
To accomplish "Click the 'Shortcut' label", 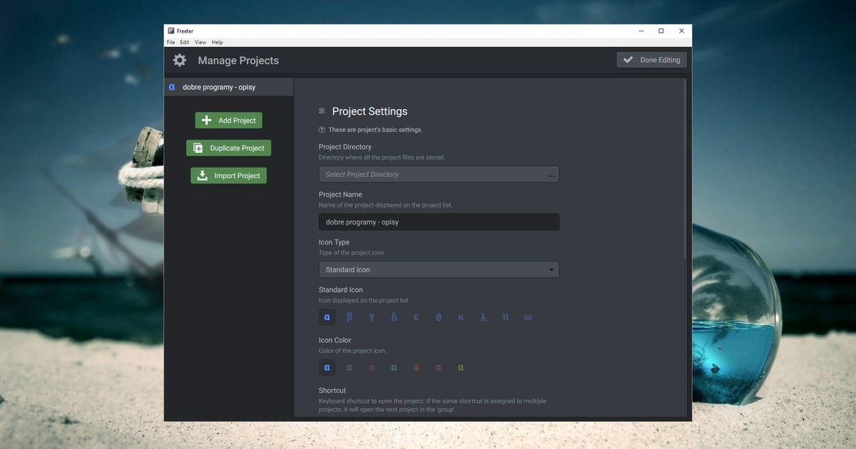I will pos(332,391).
